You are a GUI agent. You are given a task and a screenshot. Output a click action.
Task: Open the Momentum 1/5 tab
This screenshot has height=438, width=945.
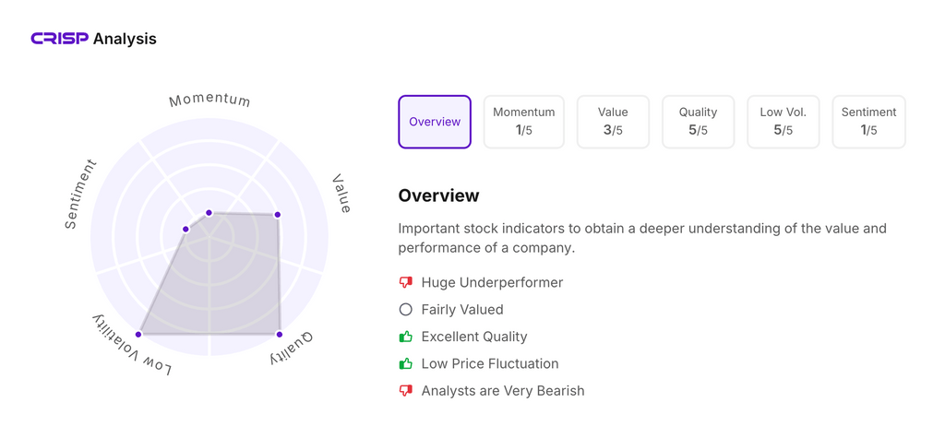[x=523, y=122]
